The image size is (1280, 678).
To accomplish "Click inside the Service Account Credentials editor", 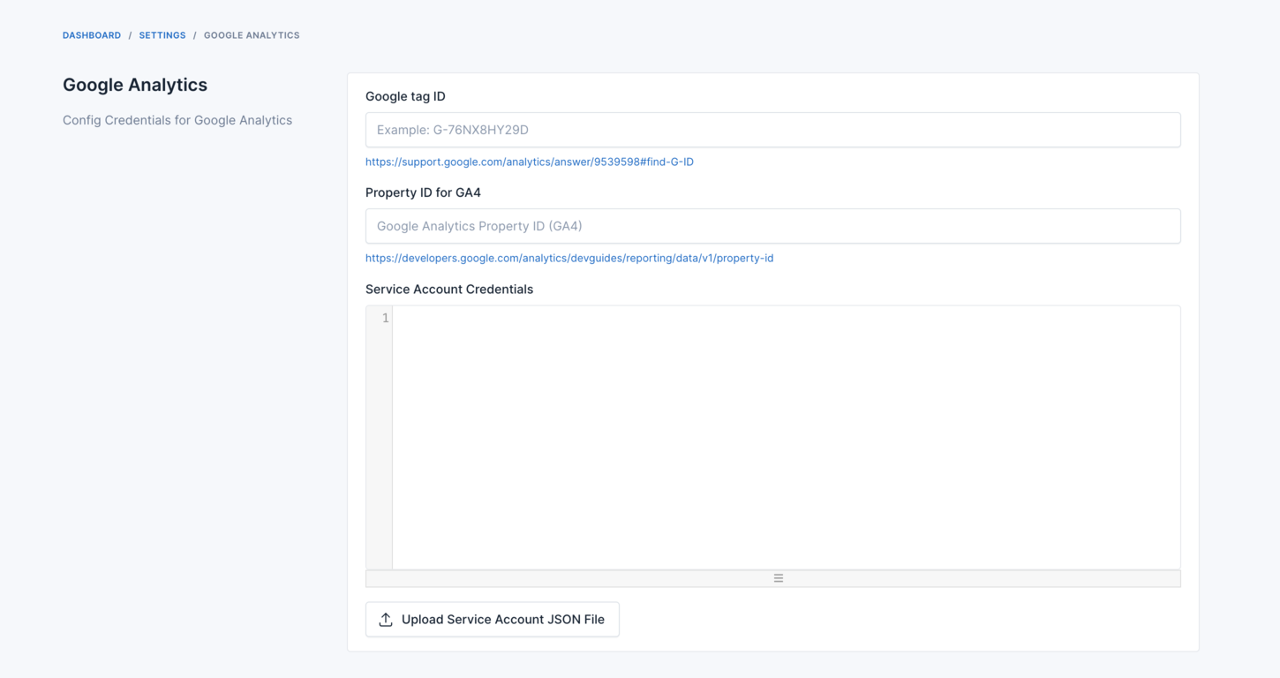I will click(x=786, y=437).
